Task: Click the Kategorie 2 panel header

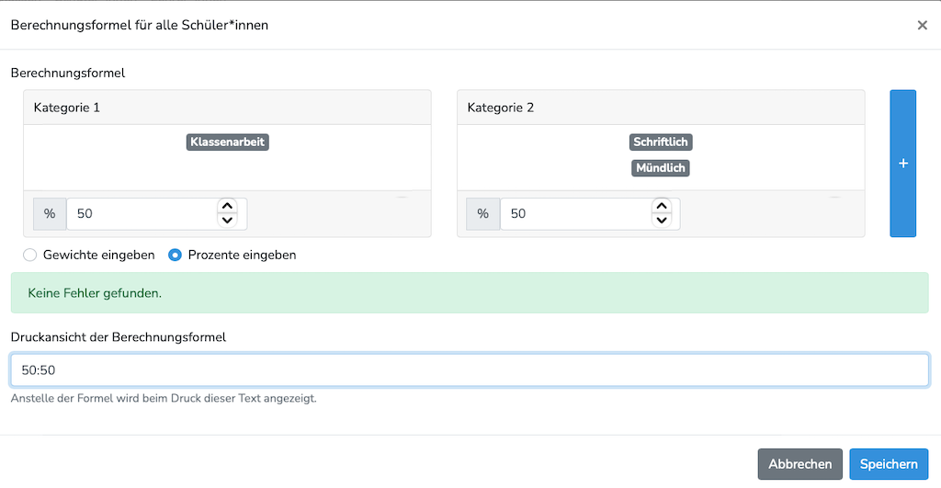Action: coord(661,108)
